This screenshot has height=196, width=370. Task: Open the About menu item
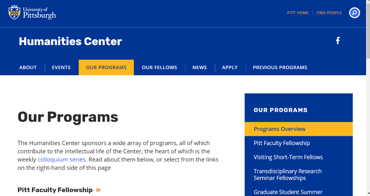coord(28,67)
